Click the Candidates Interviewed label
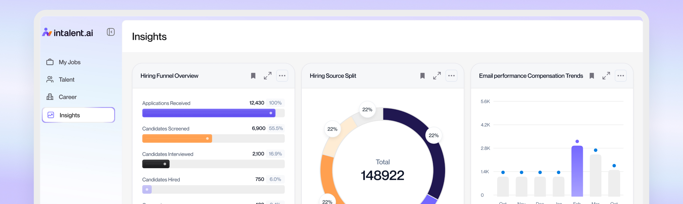 coord(168,154)
